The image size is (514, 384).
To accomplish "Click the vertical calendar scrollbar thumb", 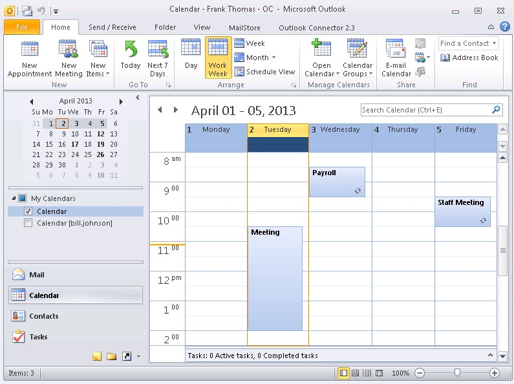I will tap(502, 251).
